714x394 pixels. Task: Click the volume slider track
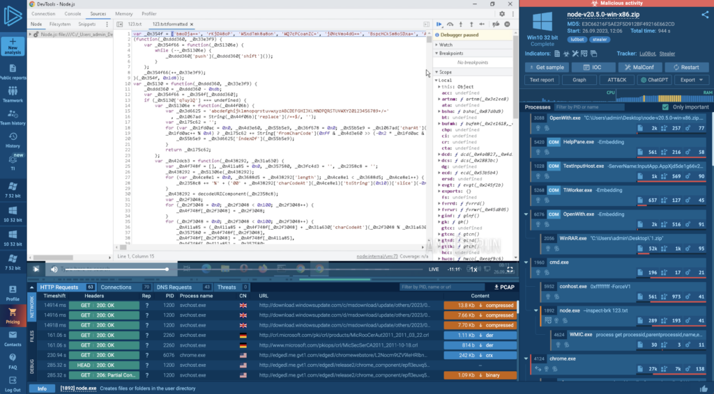click(x=115, y=269)
